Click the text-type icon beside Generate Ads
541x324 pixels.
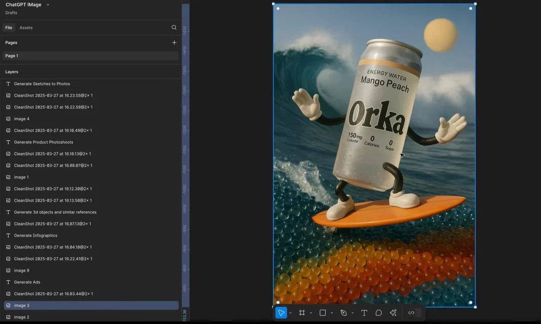point(8,282)
